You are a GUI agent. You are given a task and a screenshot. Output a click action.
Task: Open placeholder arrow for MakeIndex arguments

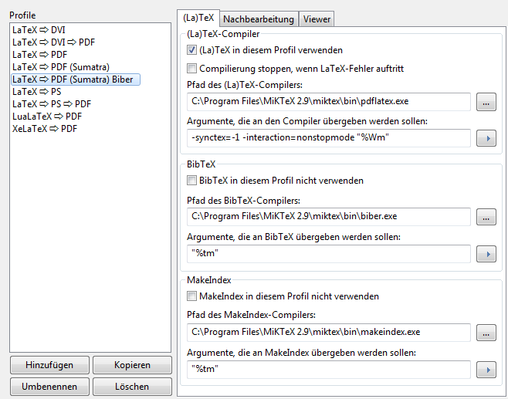[x=486, y=370]
